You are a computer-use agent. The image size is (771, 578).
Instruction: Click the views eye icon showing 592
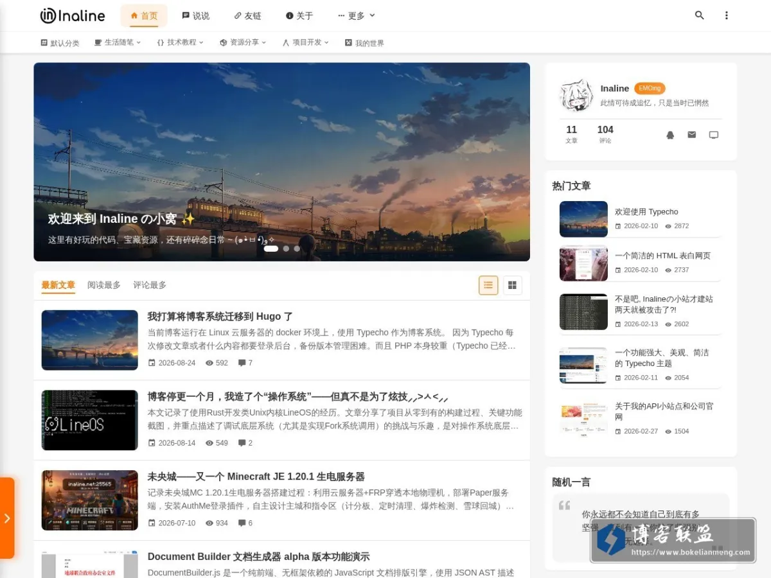(209, 363)
